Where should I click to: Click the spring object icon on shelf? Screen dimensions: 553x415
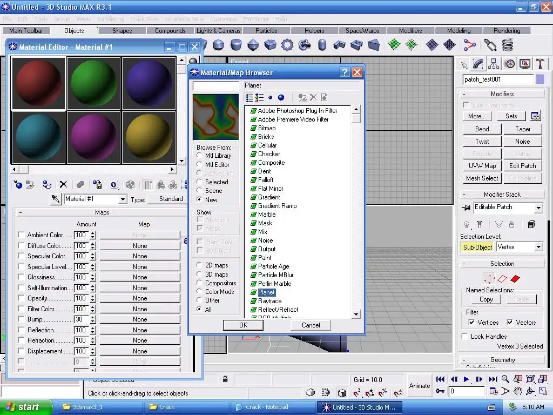click(x=507, y=45)
